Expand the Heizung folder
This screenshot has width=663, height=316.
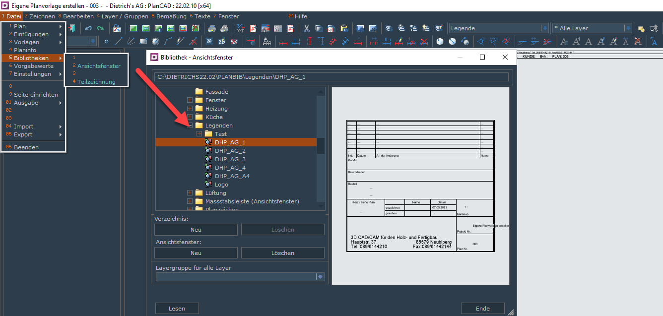190,109
